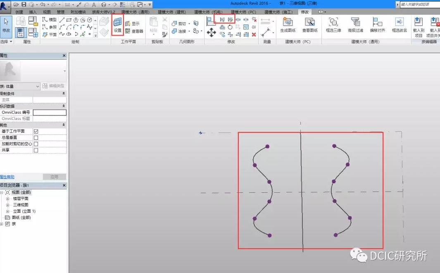Open the 属性帮助 link
This screenshot has height=273, width=440.
pos(7,177)
